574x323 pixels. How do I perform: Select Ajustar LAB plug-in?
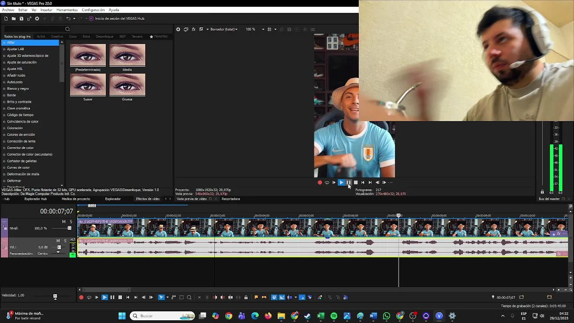15,49
